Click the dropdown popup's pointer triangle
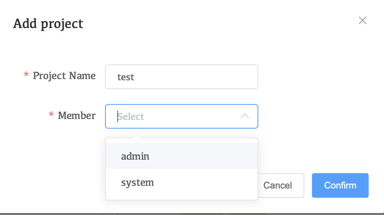This screenshot has height=215, width=384. point(137,136)
